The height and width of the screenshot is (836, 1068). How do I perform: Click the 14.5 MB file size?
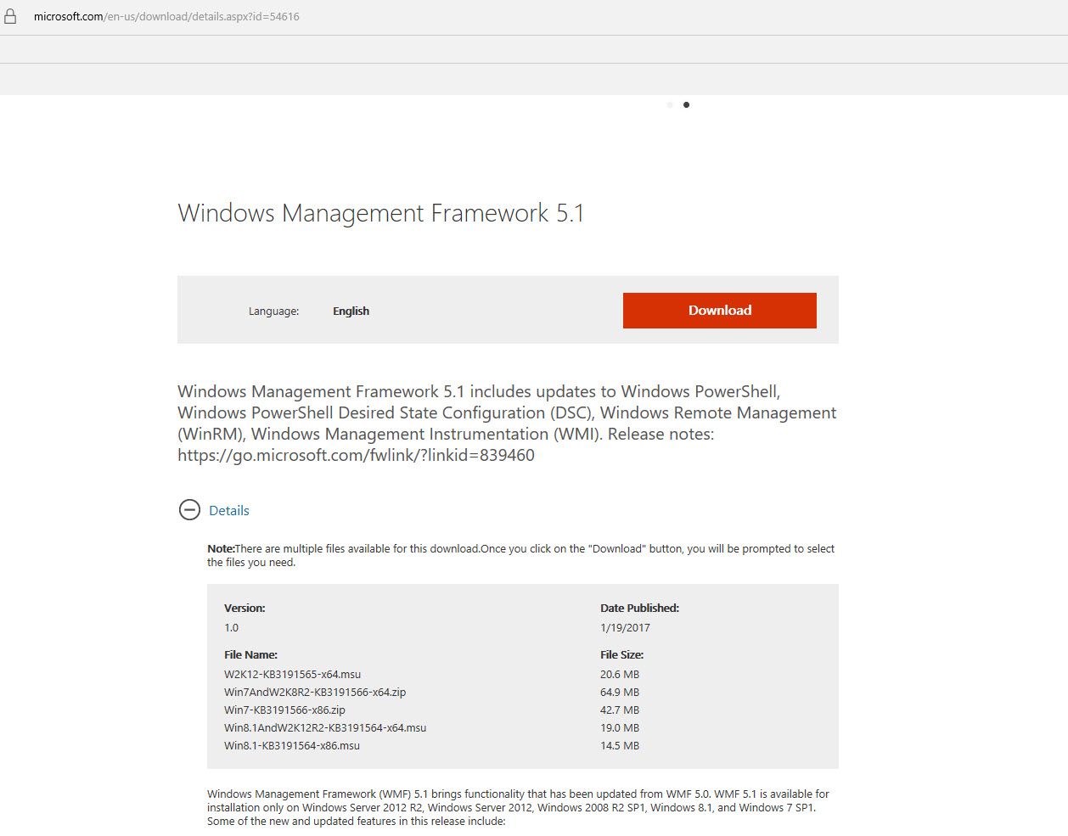click(620, 746)
